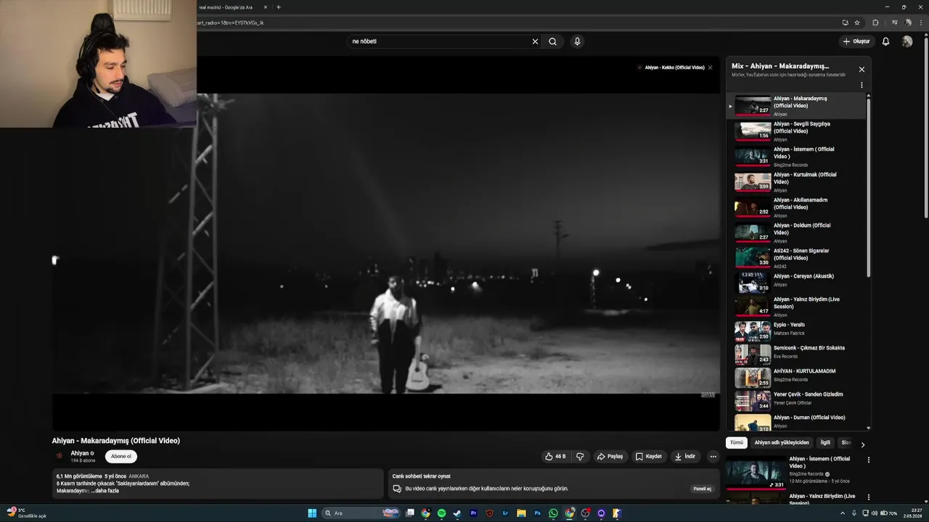Like the video with 46 B likes
The height and width of the screenshot is (522, 929).
pyautogui.click(x=555, y=457)
